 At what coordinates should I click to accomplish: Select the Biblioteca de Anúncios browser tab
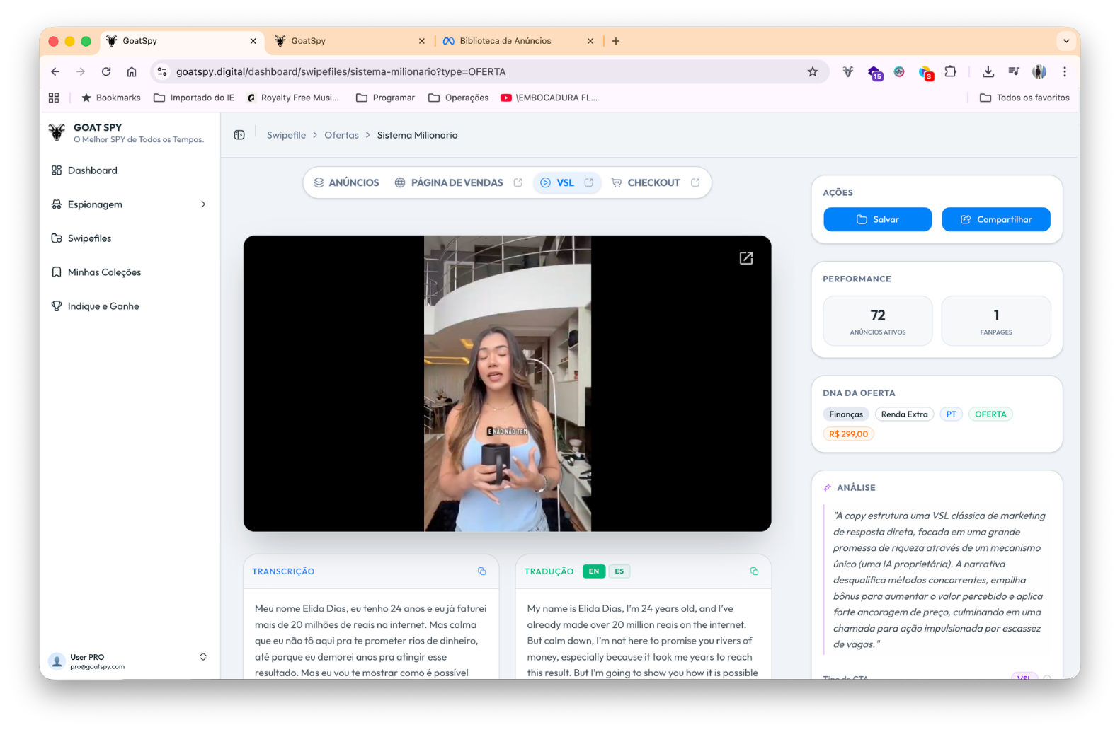505,41
